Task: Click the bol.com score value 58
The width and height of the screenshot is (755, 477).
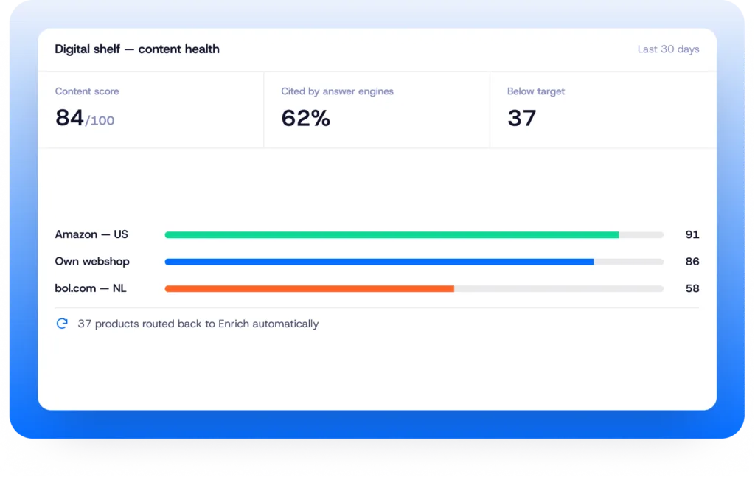Action: (x=692, y=288)
